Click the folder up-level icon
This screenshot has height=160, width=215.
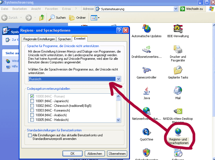pyautogui.click(x=42, y=18)
